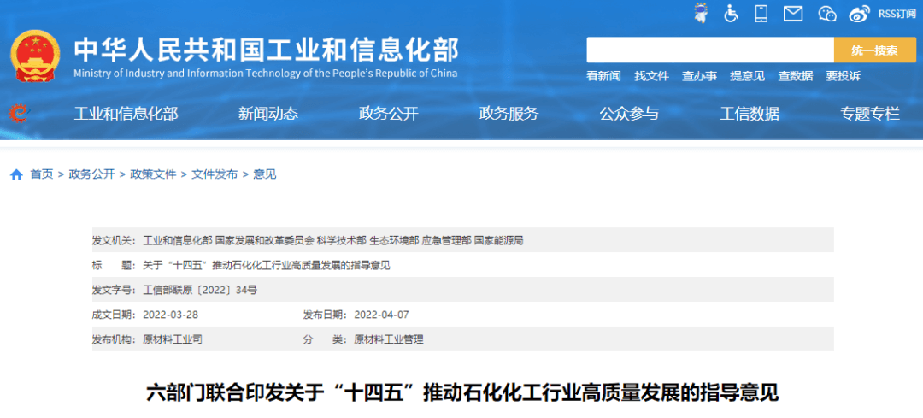The height and width of the screenshot is (418, 923).
Task: Click the WeChat icon
Action: click(826, 13)
